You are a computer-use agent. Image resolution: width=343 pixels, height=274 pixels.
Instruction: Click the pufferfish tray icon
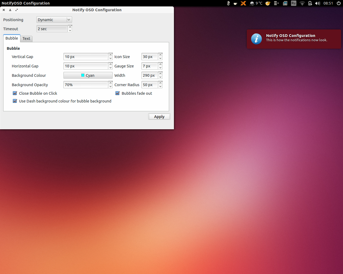268,3
